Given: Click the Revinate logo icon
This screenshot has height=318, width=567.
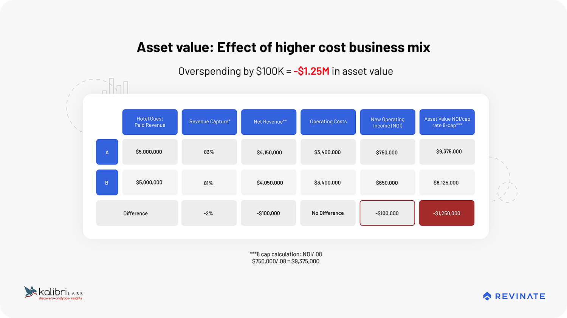Looking at the screenshot, I should pos(487,296).
